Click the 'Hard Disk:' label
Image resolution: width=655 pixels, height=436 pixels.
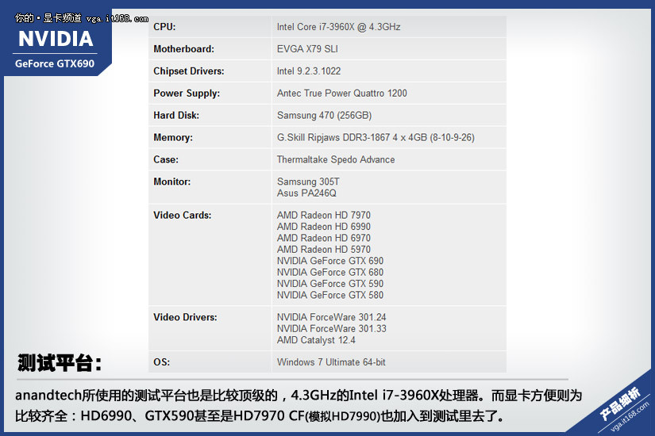(x=176, y=115)
